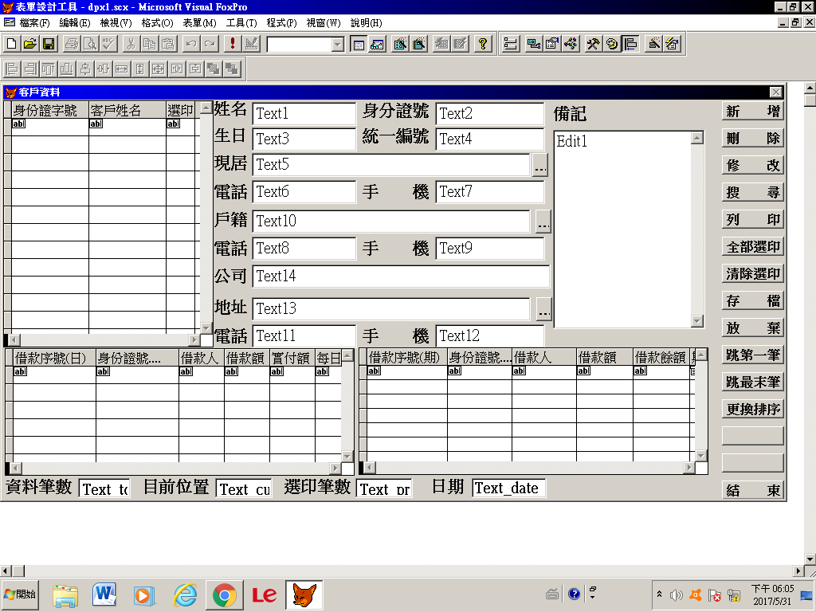This screenshot has height=612, width=816.
Task: Click the Run form exclamation icon
Action: (232, 45)
